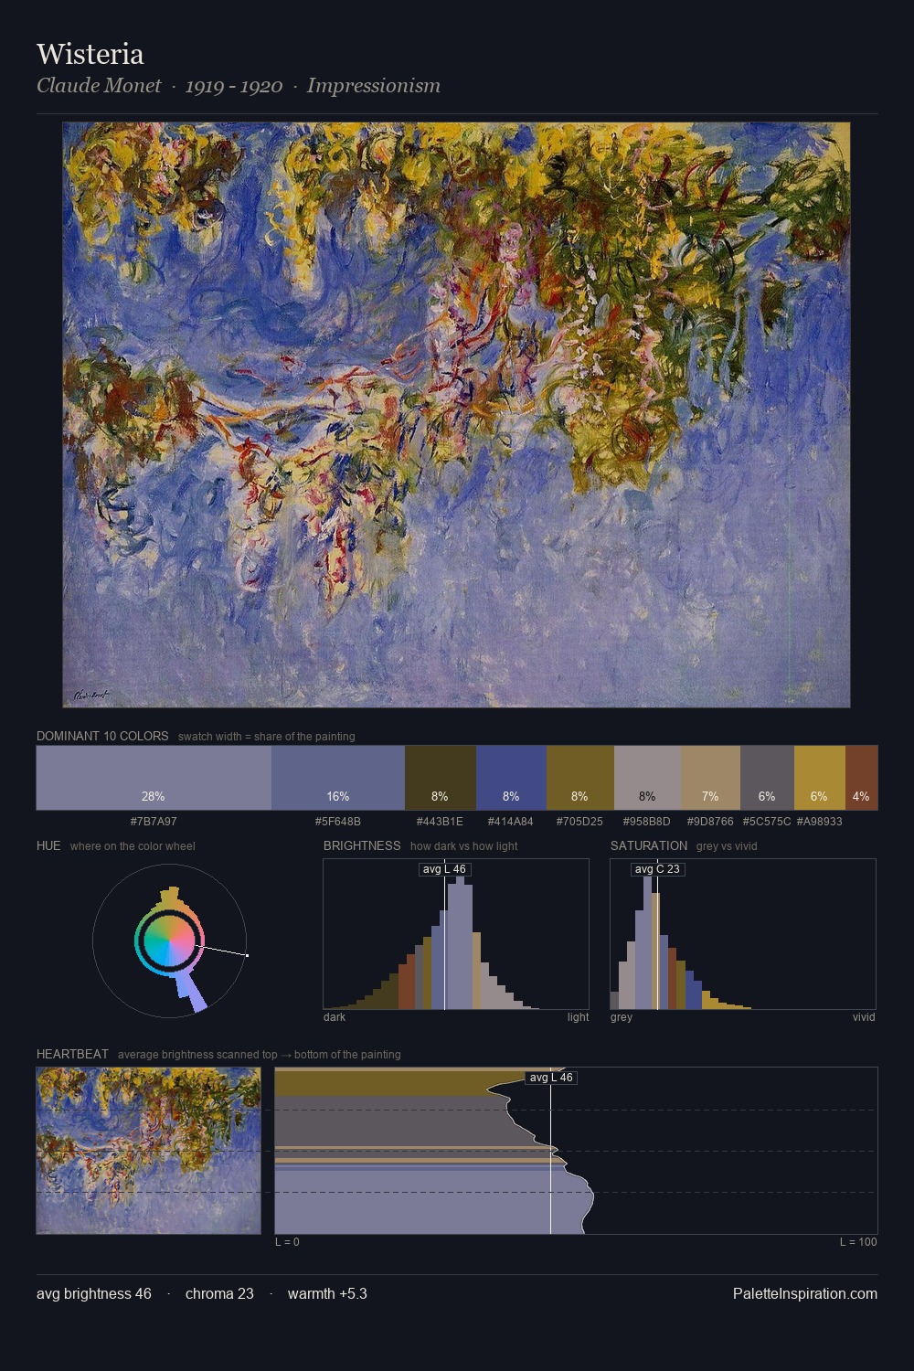The height and width of the screenshot is (1371, 914).
Task: Click hex code text '#443B1E'
Action: 440,821
